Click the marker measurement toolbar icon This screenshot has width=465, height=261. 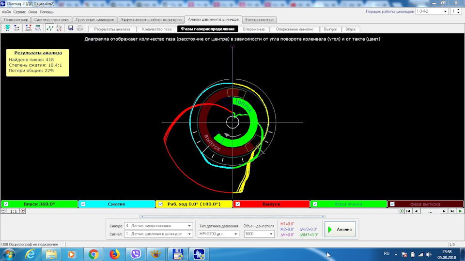(x=16, y=28)
